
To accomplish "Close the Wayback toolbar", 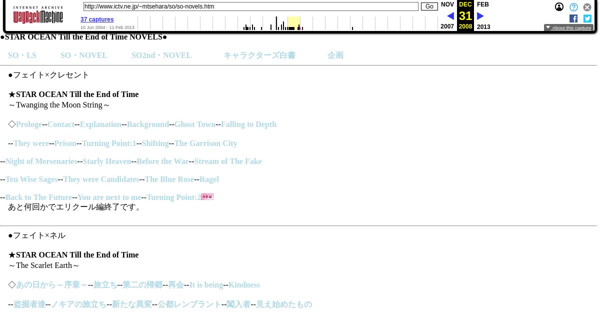I will 587,7.
